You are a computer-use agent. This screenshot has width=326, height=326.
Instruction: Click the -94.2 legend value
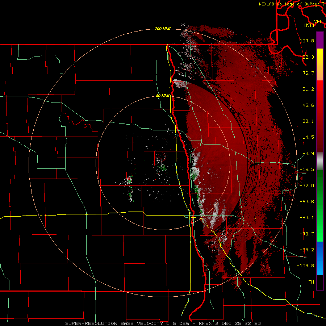click(307, 250)
